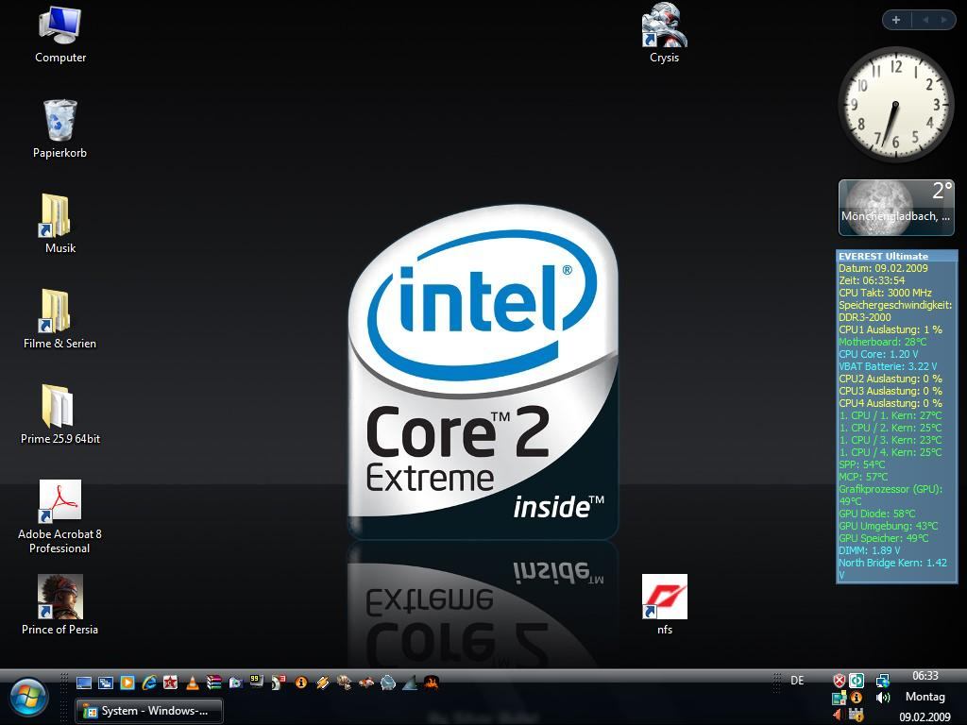Launch the nfs game shortcut
This screenshot has height=725, width=967.
[664, 605]
